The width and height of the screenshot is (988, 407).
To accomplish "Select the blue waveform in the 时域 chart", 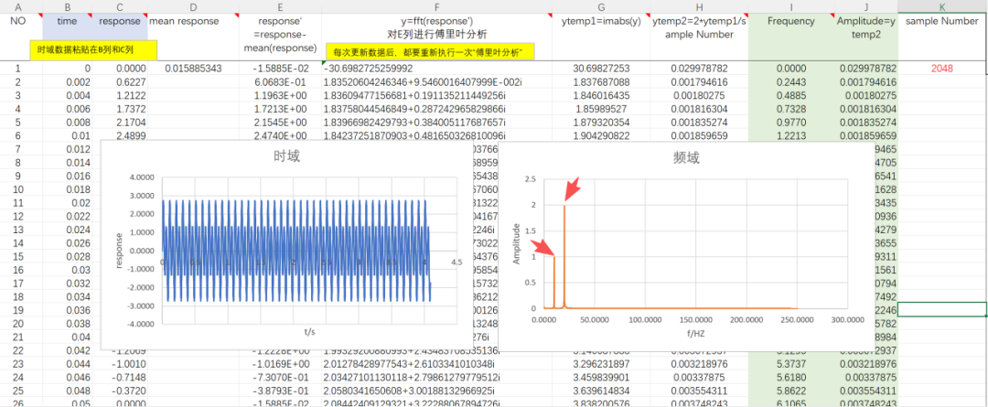I will (296, 251).
